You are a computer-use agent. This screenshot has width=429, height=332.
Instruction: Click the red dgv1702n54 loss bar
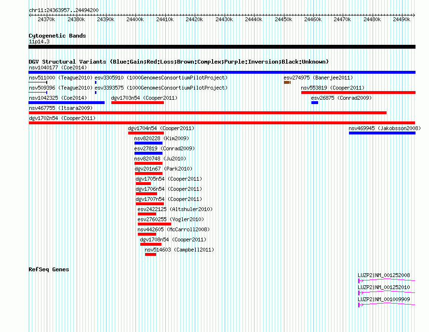pyautogui.click(x=222, y=123)
